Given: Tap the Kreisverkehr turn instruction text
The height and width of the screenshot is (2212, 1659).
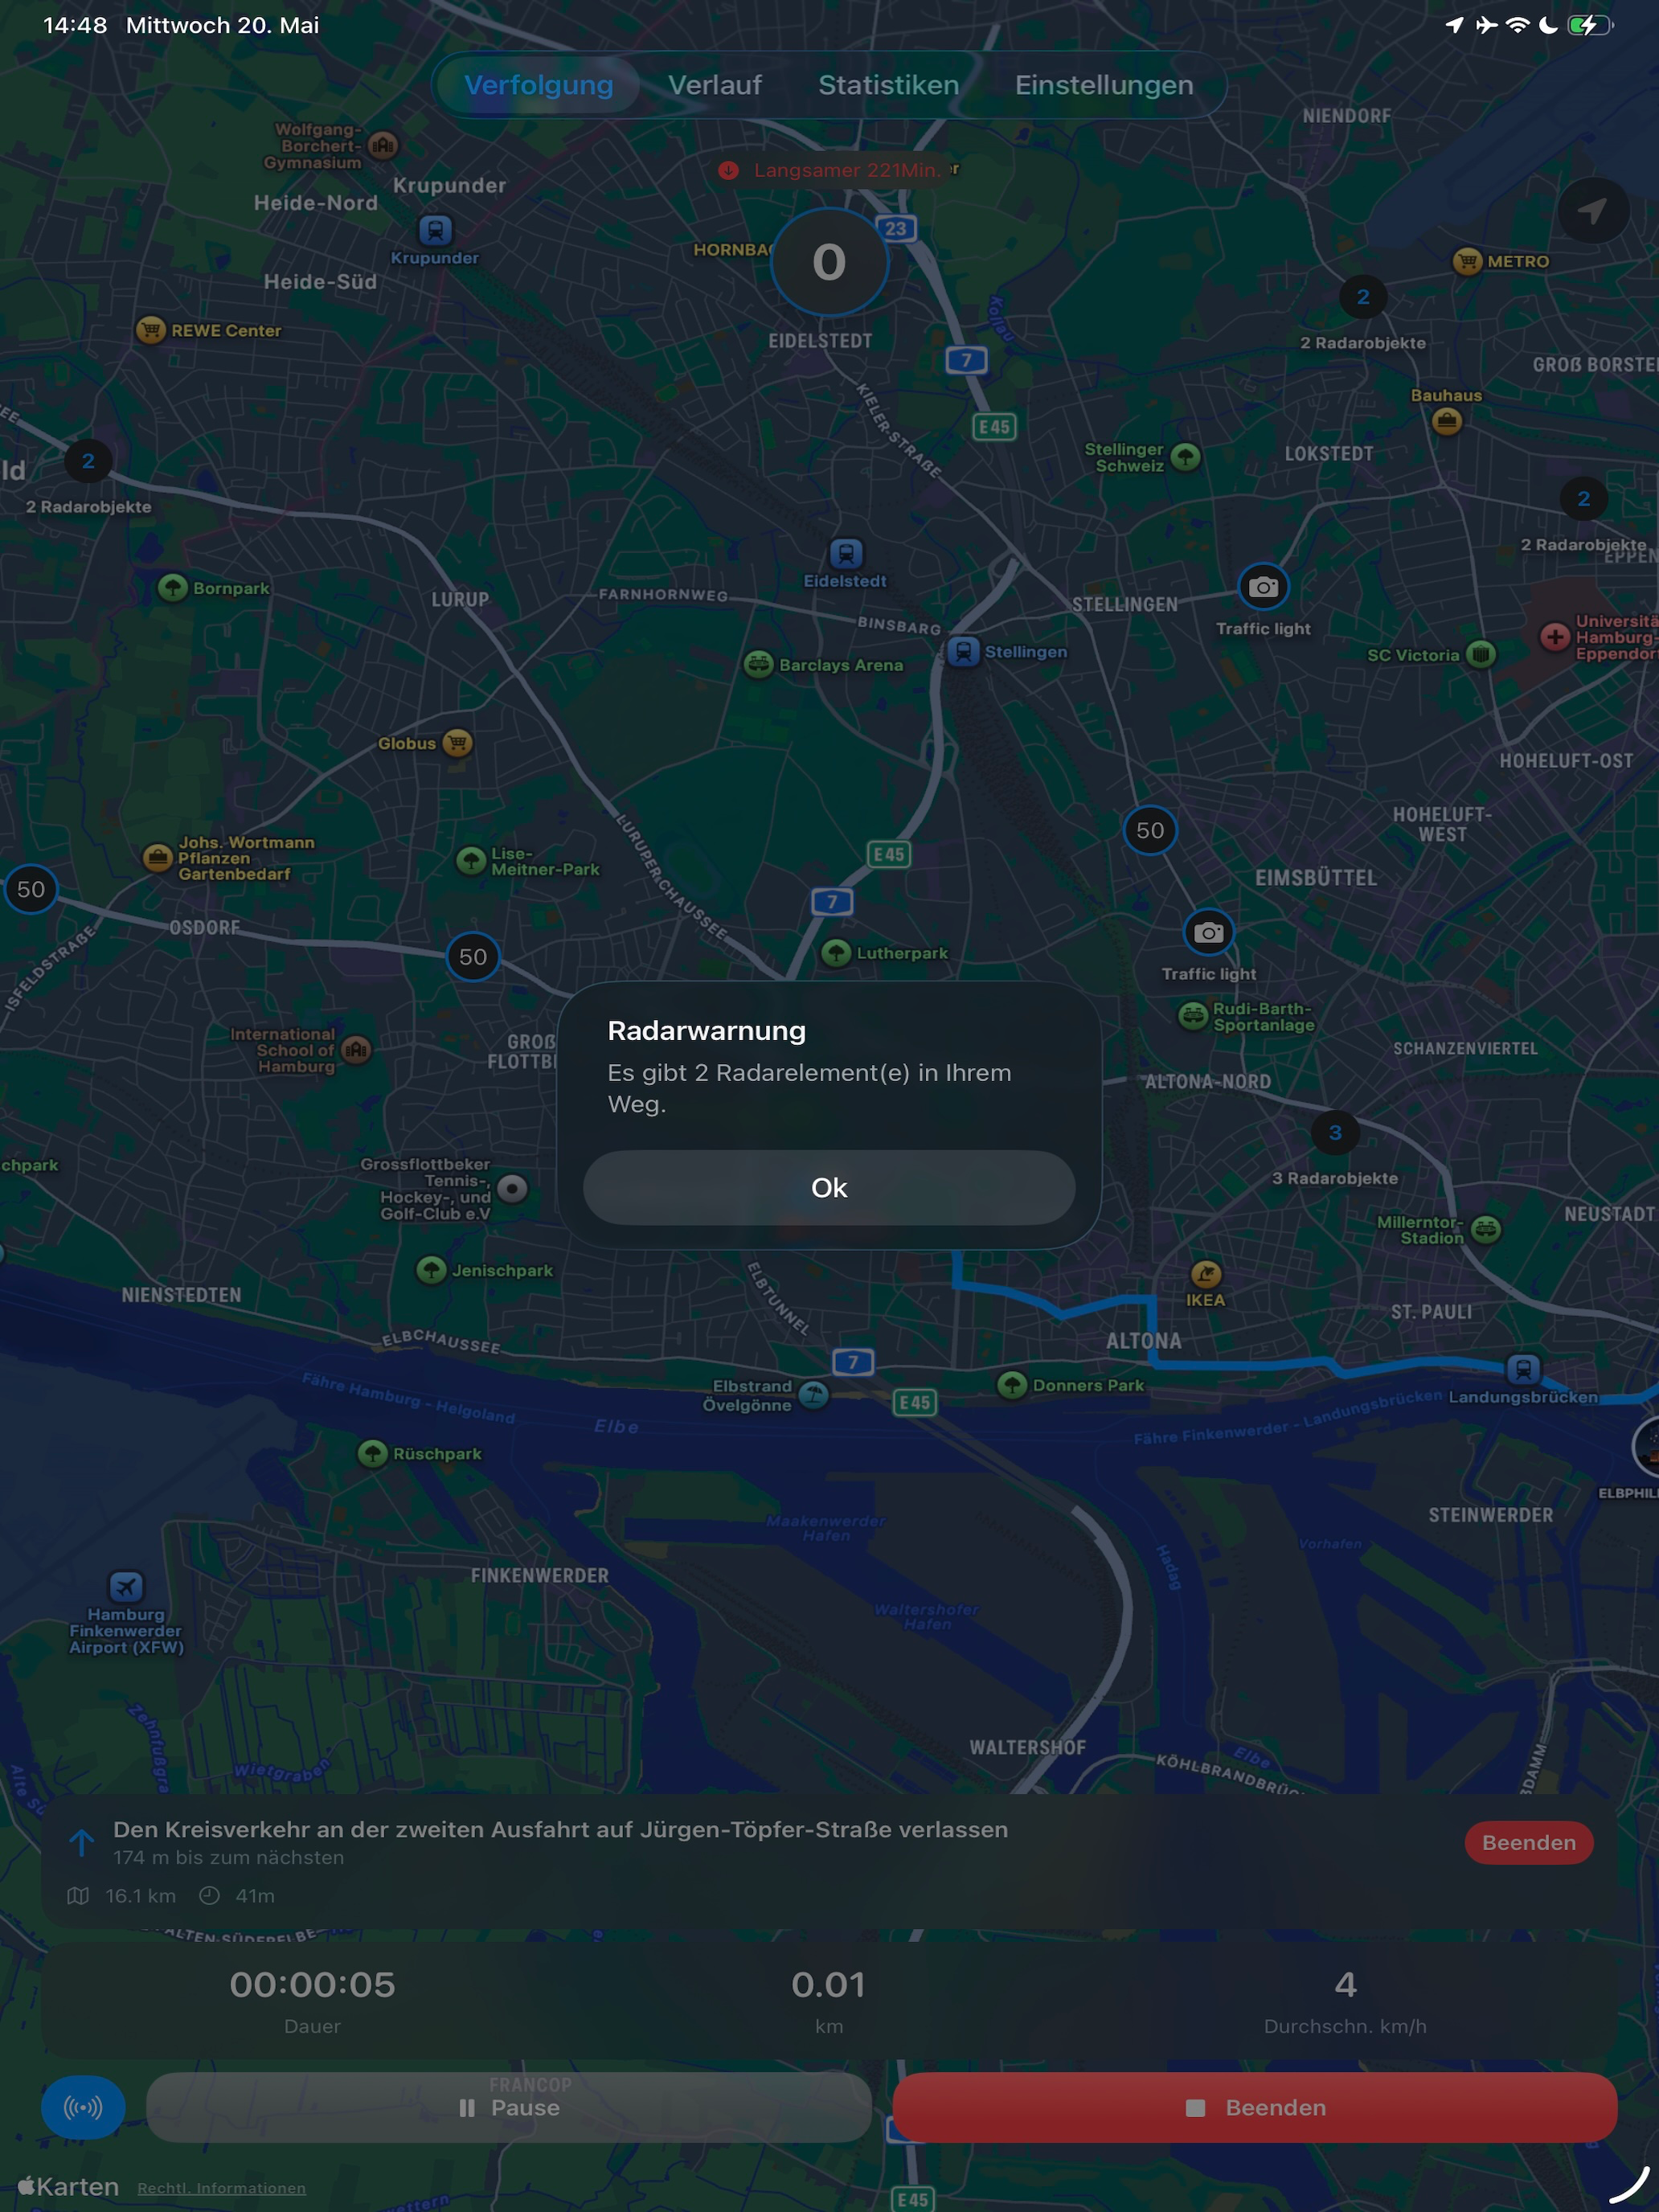Looking at the screenshot, I should click(x=560, y=1829).
